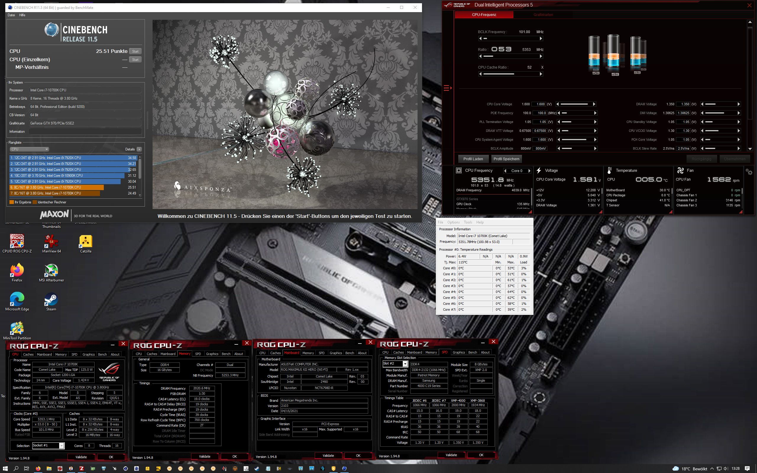Expand Details in the Cinebench Rangliste
This screenshot has width=757, height=473.
139,149
